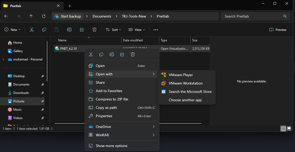
Task: Share using the context menu top-row share icon
Action: (x=122, y=55)
